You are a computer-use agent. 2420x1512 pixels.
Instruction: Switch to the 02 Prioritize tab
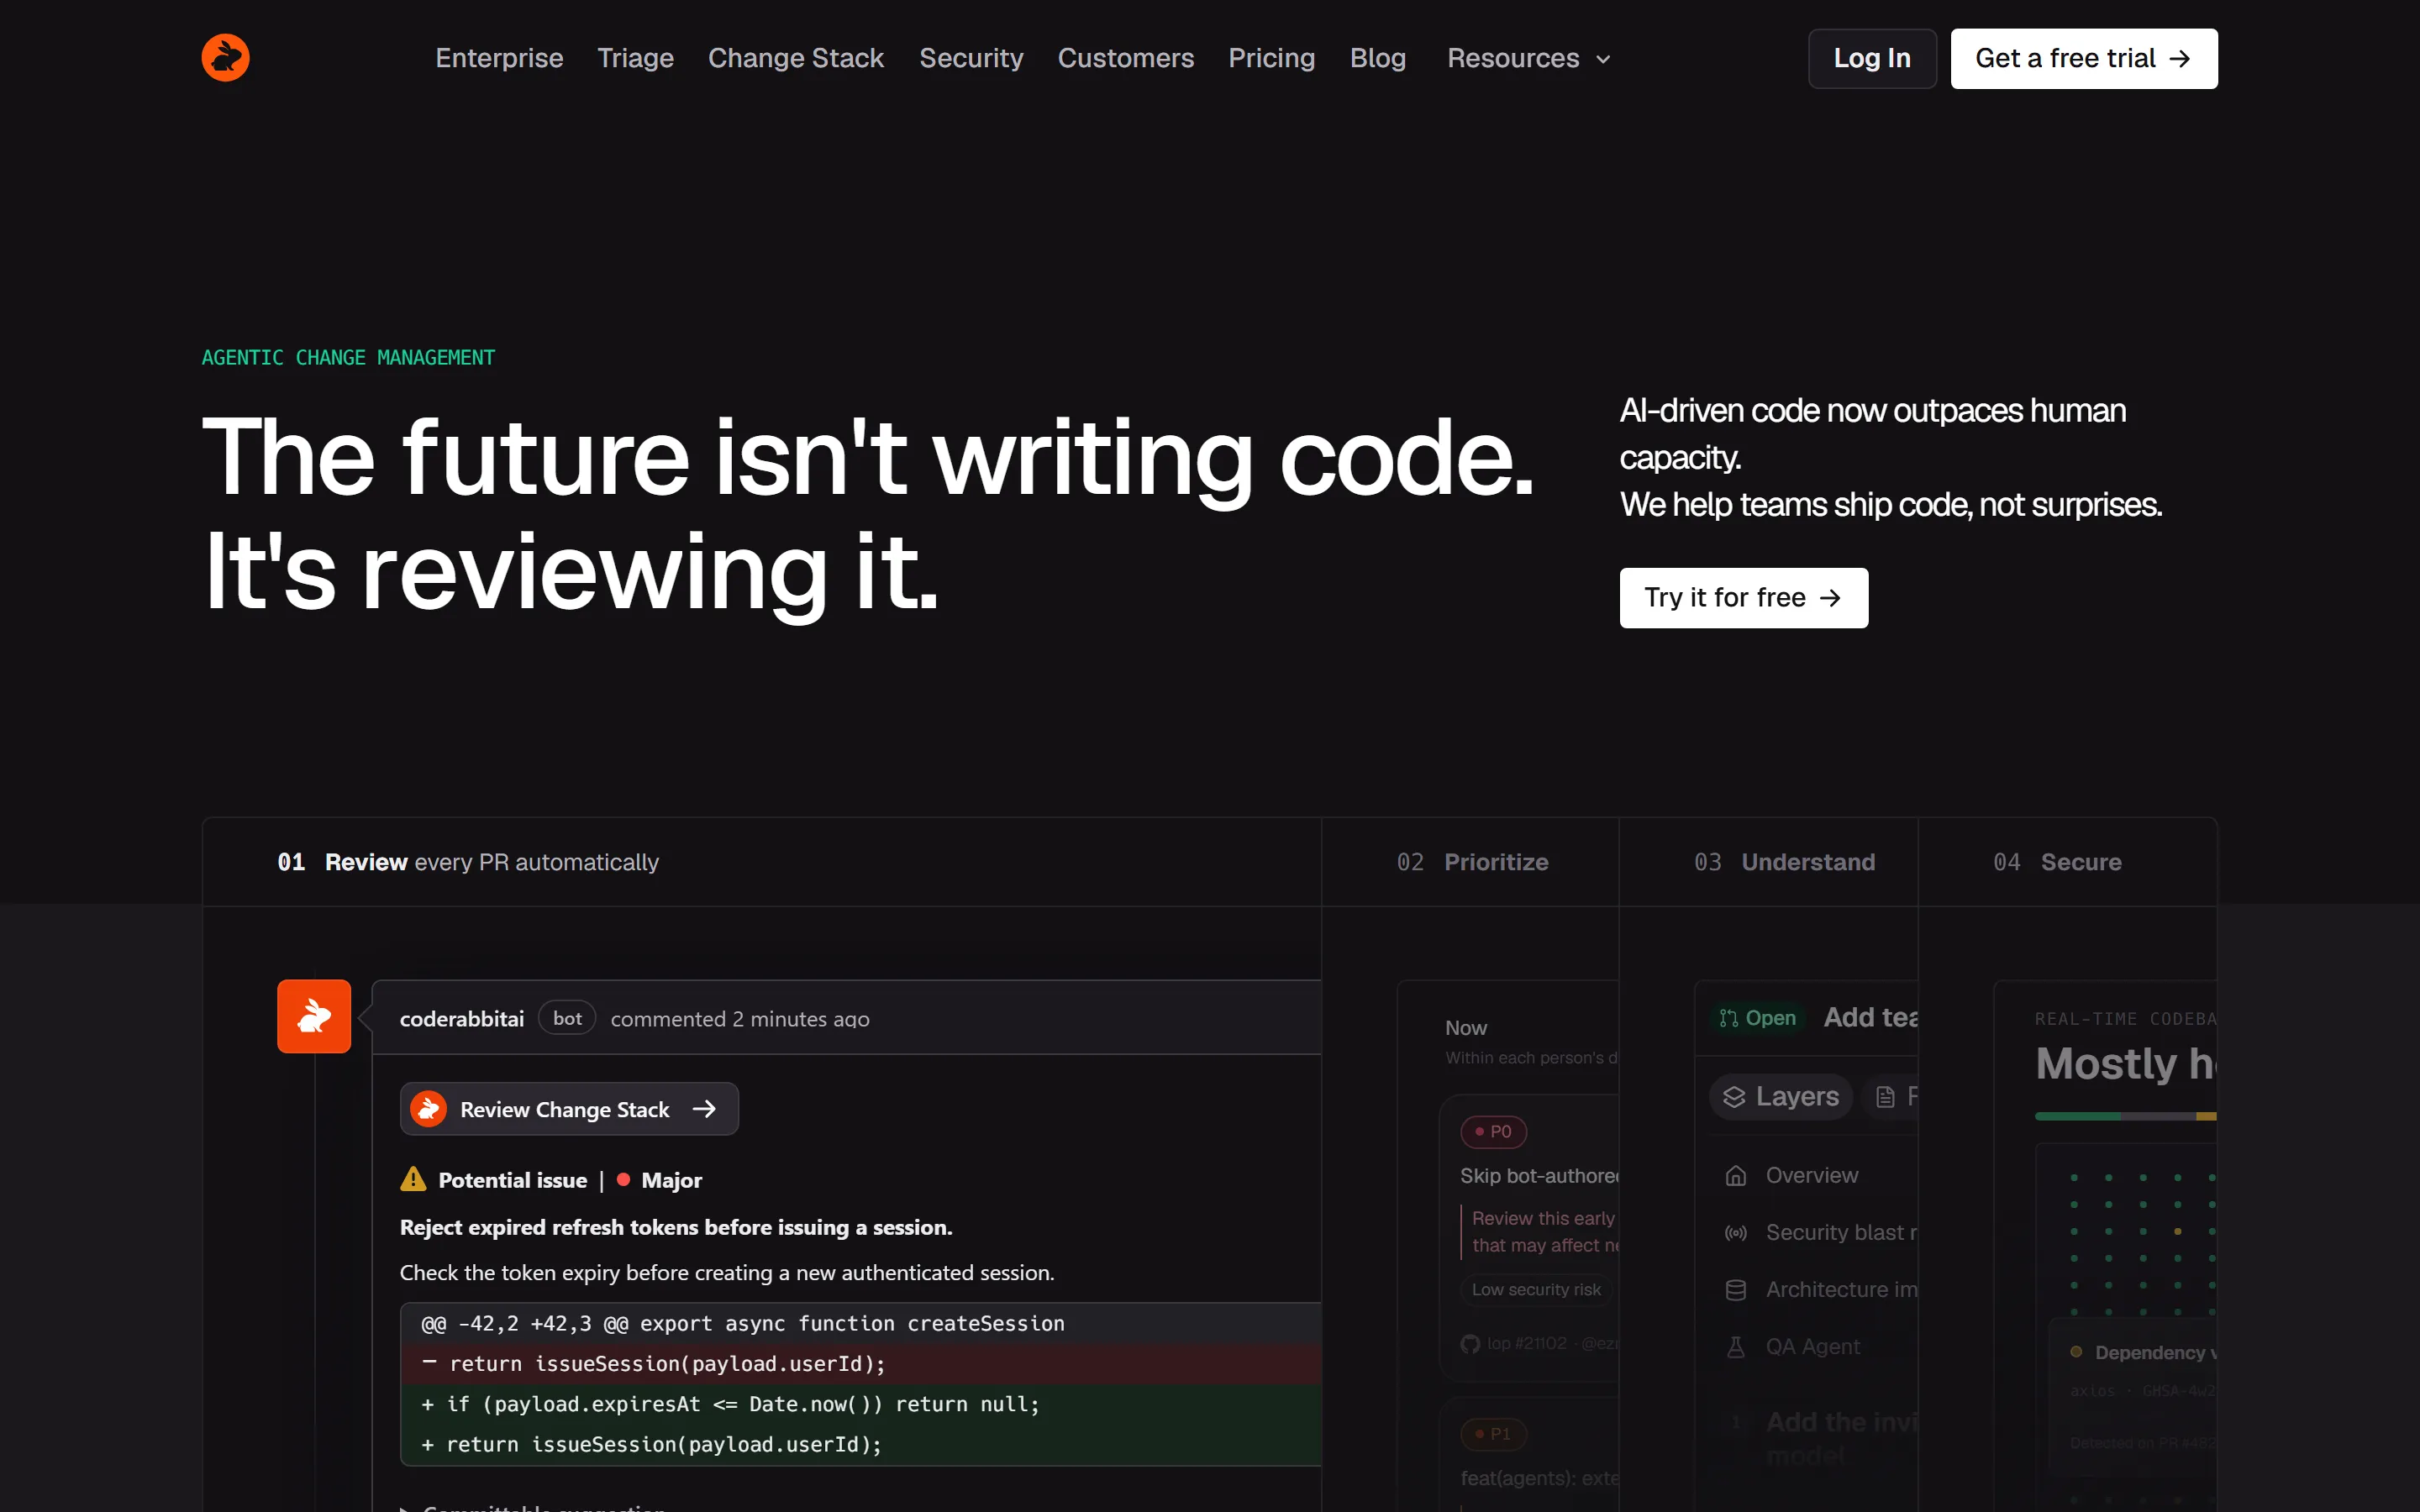1470,862
